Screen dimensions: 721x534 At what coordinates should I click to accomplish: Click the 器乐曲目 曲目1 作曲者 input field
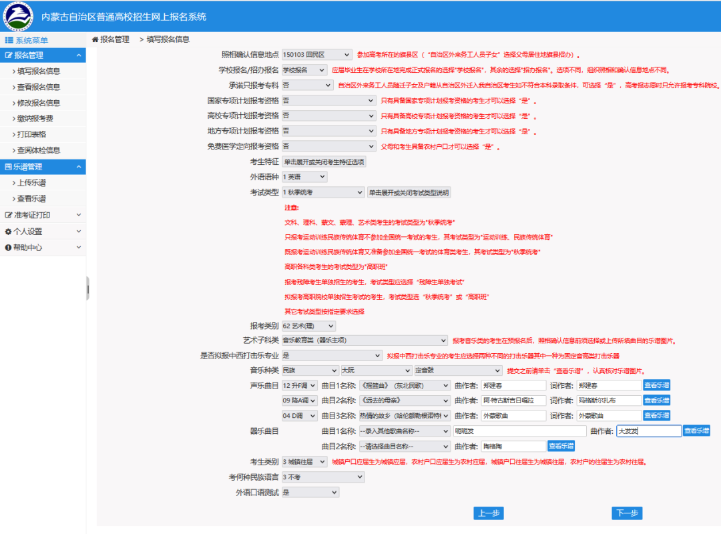click(648, 431)
